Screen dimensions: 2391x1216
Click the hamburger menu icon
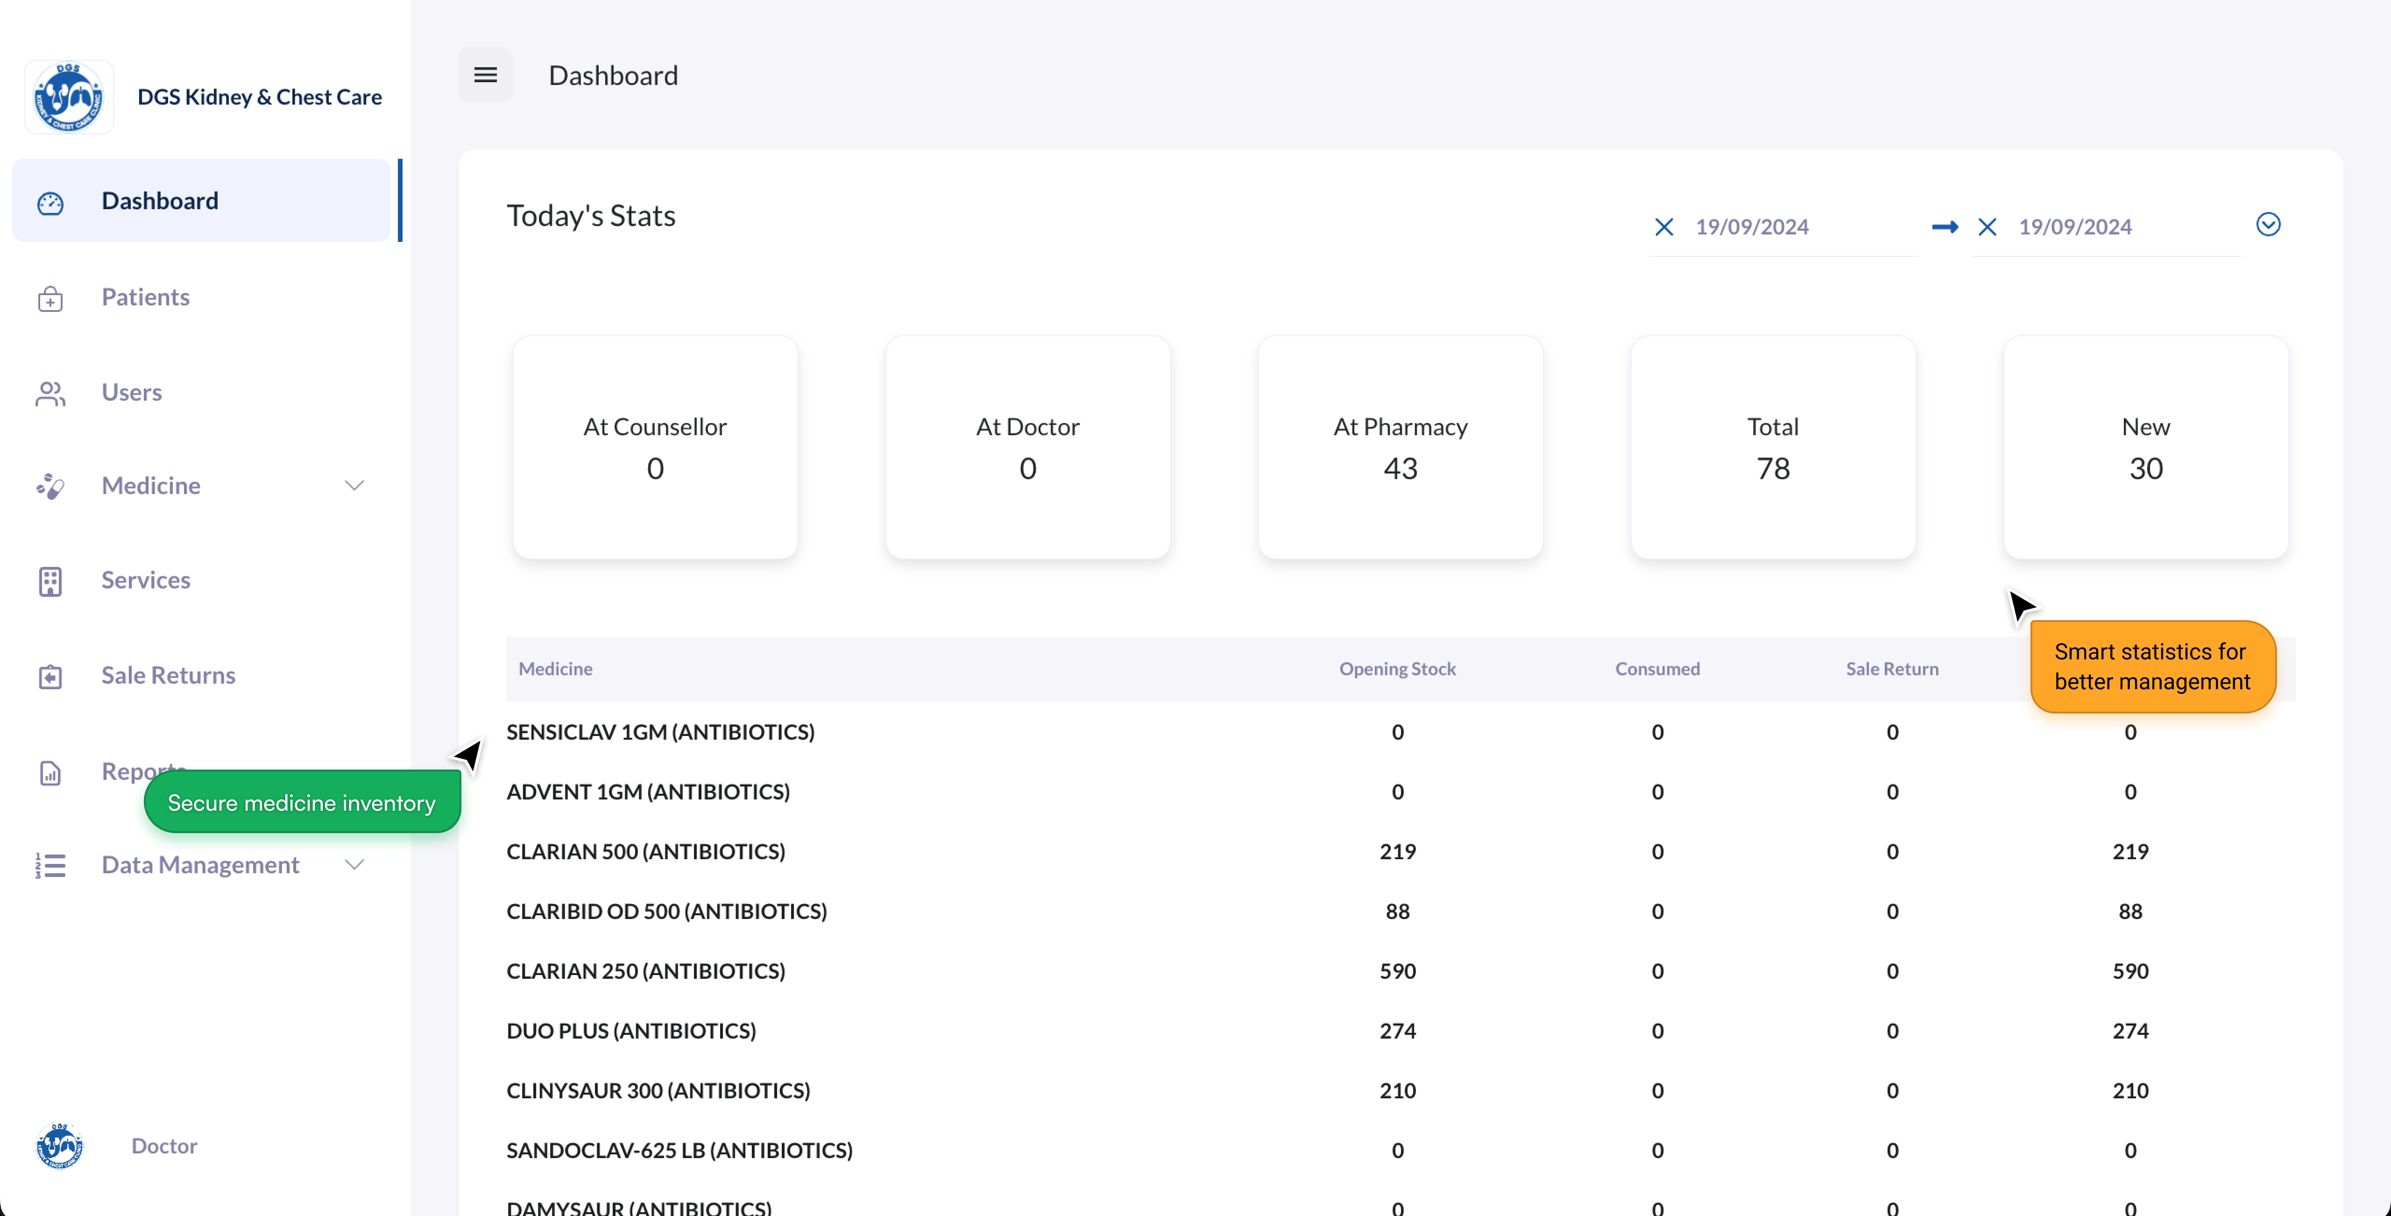click(486, 75)
